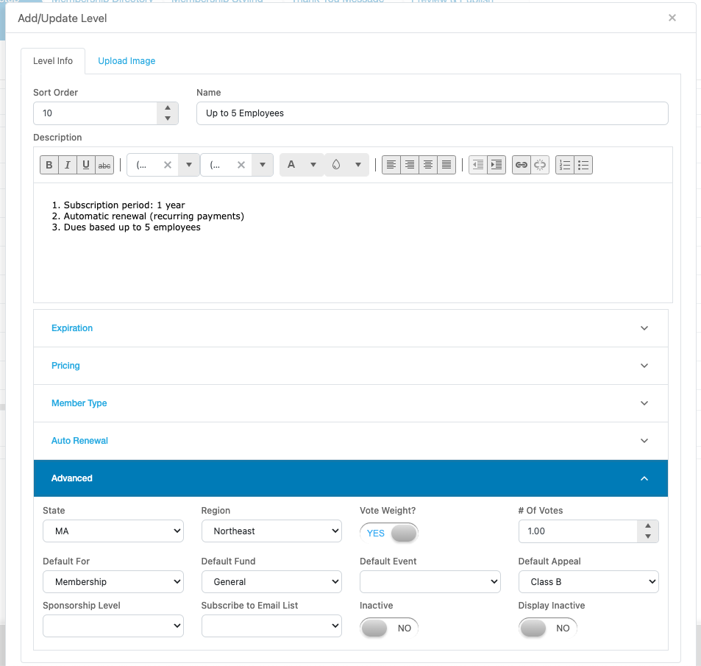701x666 pixels.
Task: Open background color picker dropdown arrow
Action: 358,165
